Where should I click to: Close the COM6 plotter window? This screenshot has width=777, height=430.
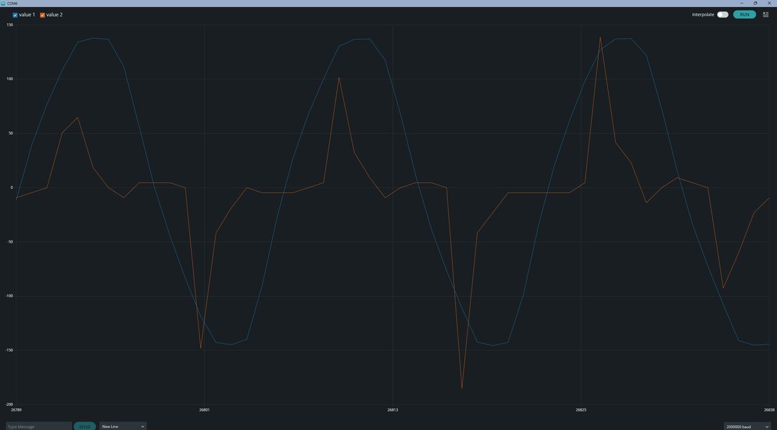[x=769, y=3]
